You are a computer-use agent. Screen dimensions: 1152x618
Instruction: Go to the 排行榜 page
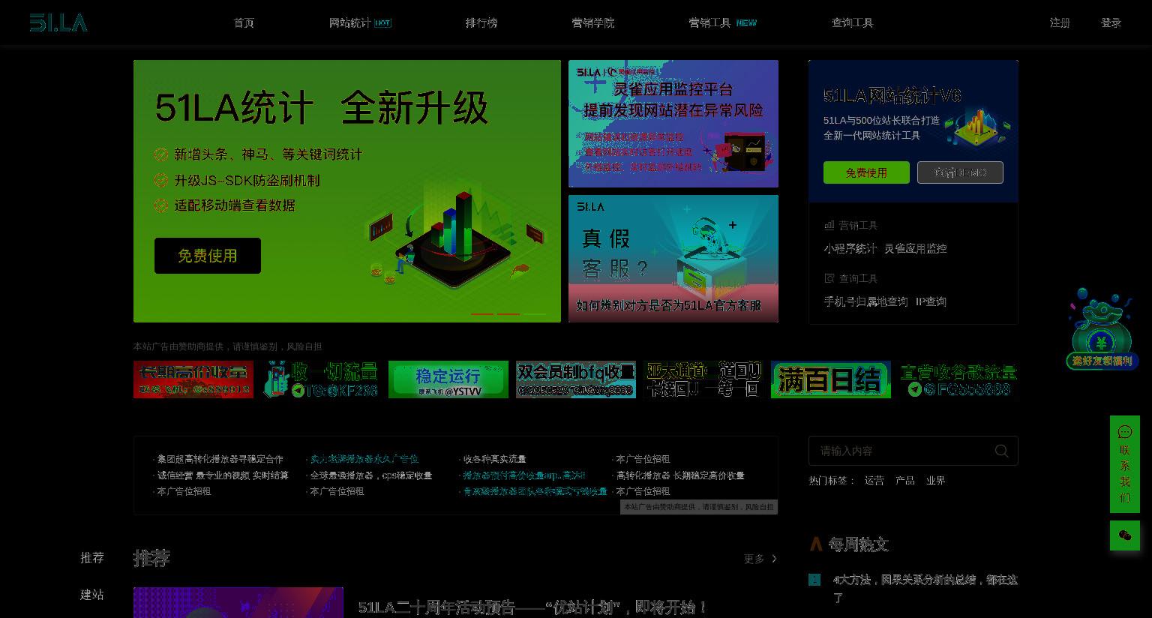pos(481,22)
